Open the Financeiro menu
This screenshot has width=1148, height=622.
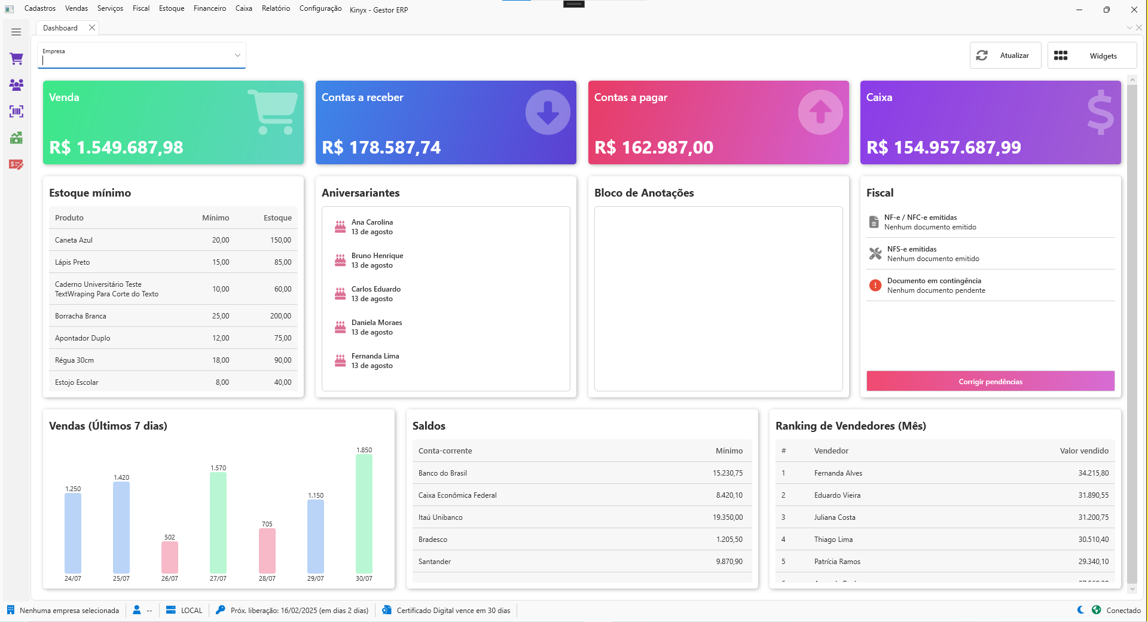209,8
